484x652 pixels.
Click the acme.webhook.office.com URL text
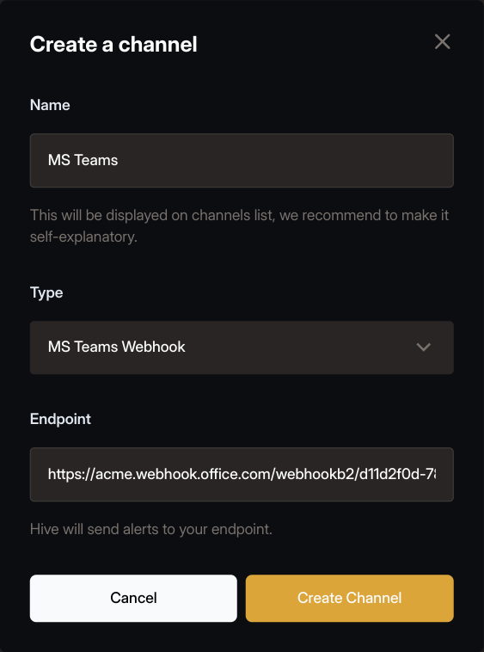(x=242, y=474)
